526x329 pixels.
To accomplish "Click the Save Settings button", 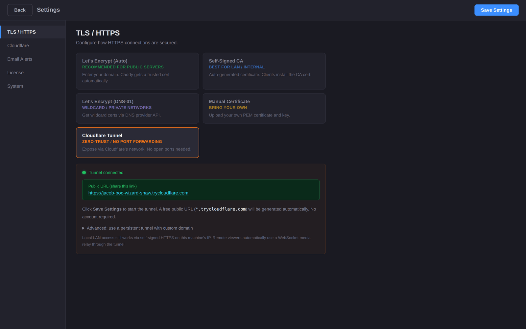I will click(496, 10).
